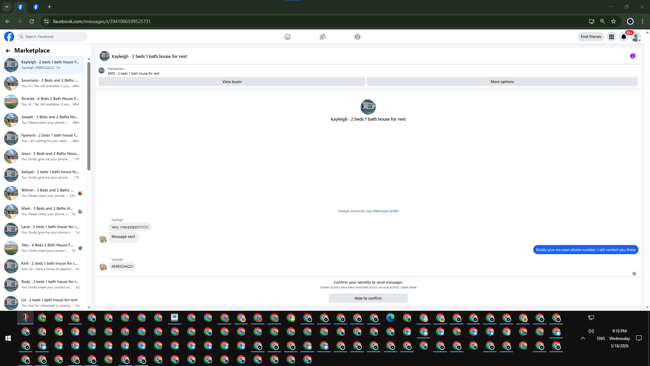Open conversation information purple icon
The width and height of the screenshot is (650, 366).
632,56
